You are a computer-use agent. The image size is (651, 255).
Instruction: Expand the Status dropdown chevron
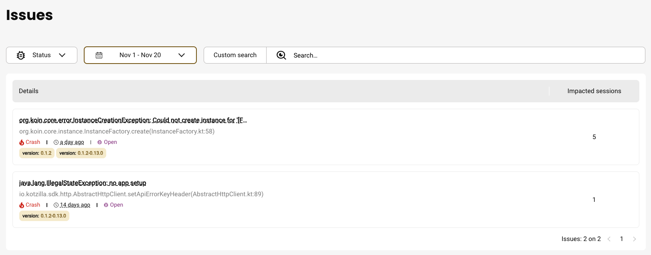click(62, 55)
